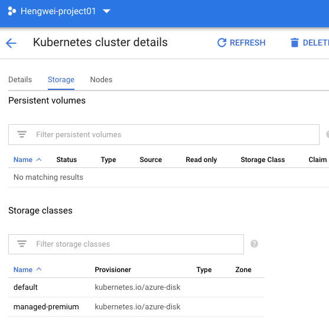Sort by Status column header
329x320 pixels.
coord(67,160)
